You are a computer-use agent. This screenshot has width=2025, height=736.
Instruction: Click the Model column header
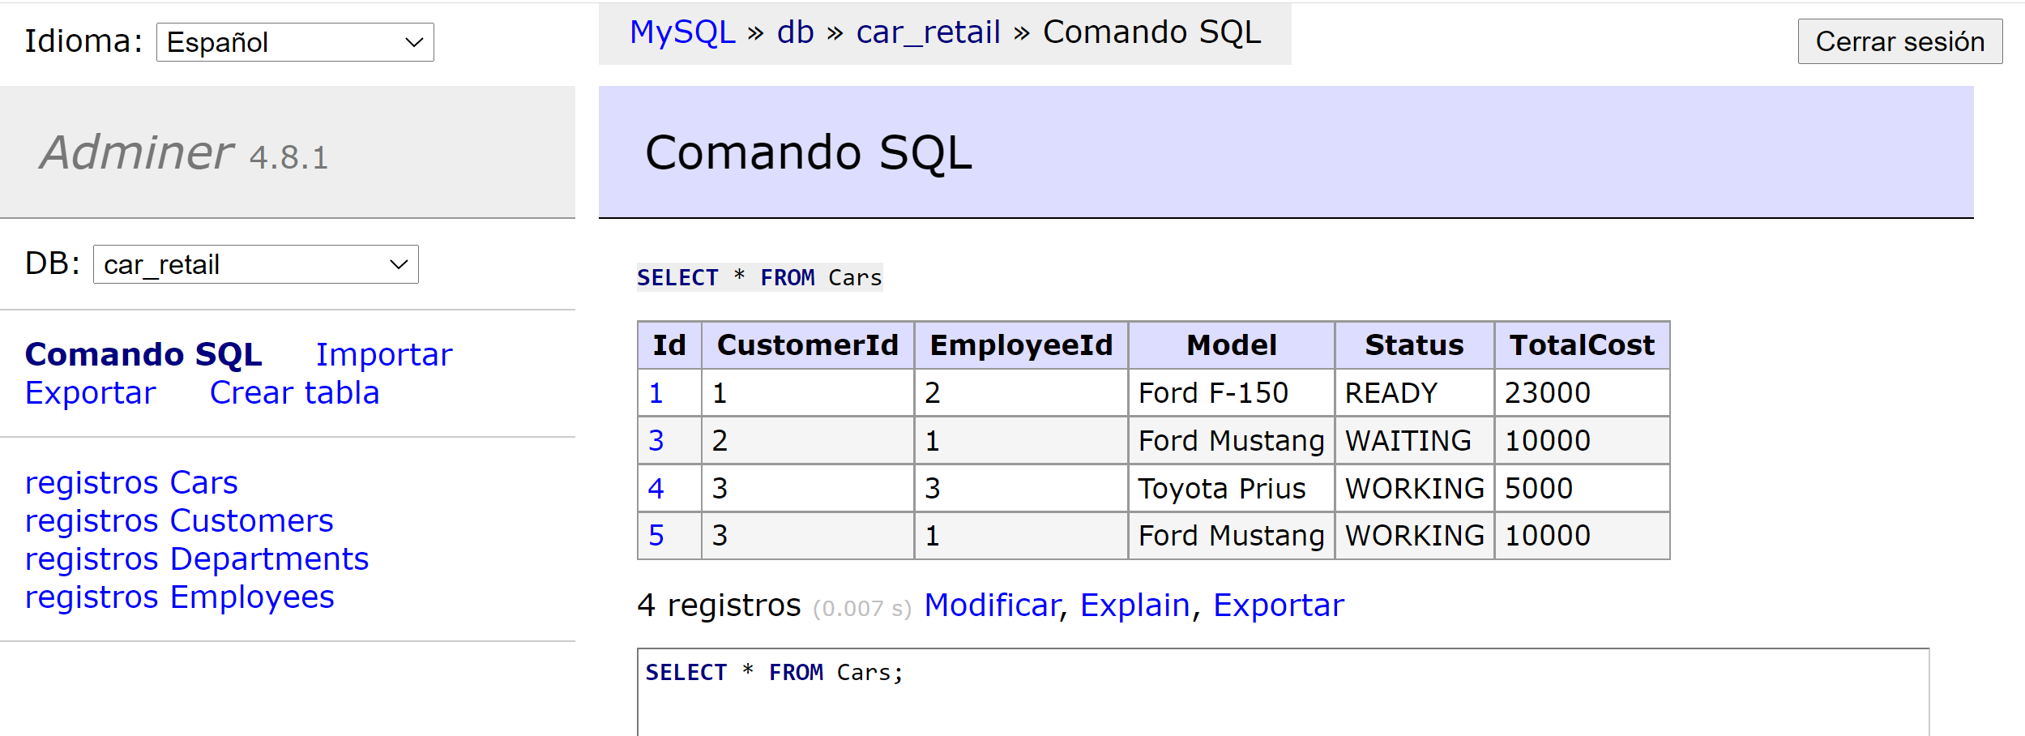click(1231, 345)
